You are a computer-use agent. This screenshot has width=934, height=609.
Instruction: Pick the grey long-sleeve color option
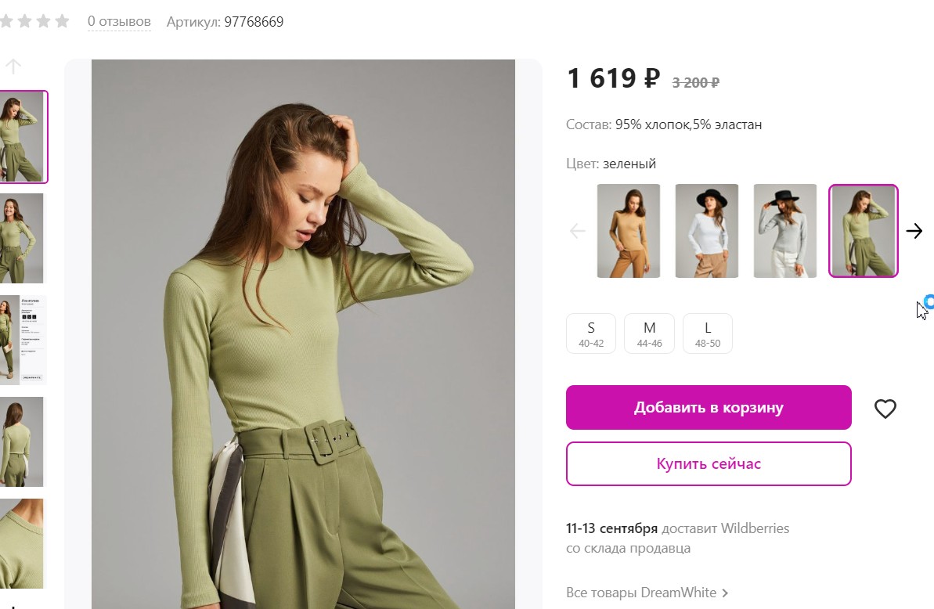pyautogui.click(x=784, y=230)
